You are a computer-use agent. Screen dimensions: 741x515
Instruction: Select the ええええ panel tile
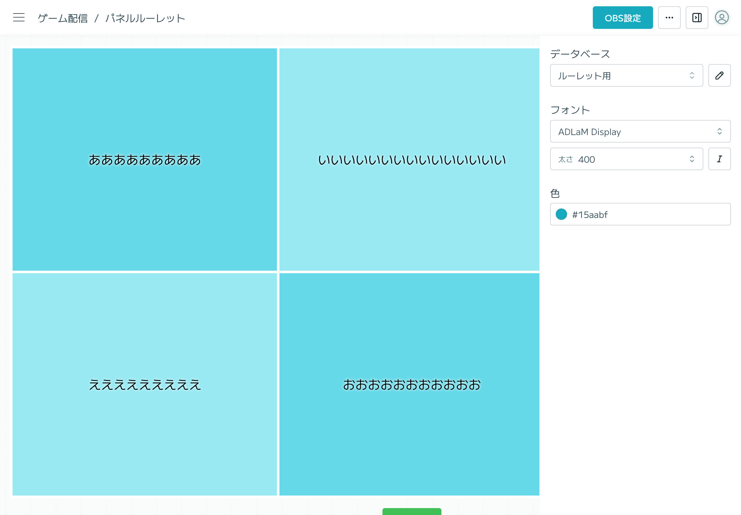[144, 384]
